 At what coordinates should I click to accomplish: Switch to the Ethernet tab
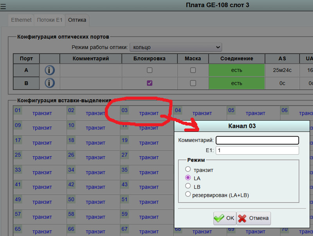point(21,20)
